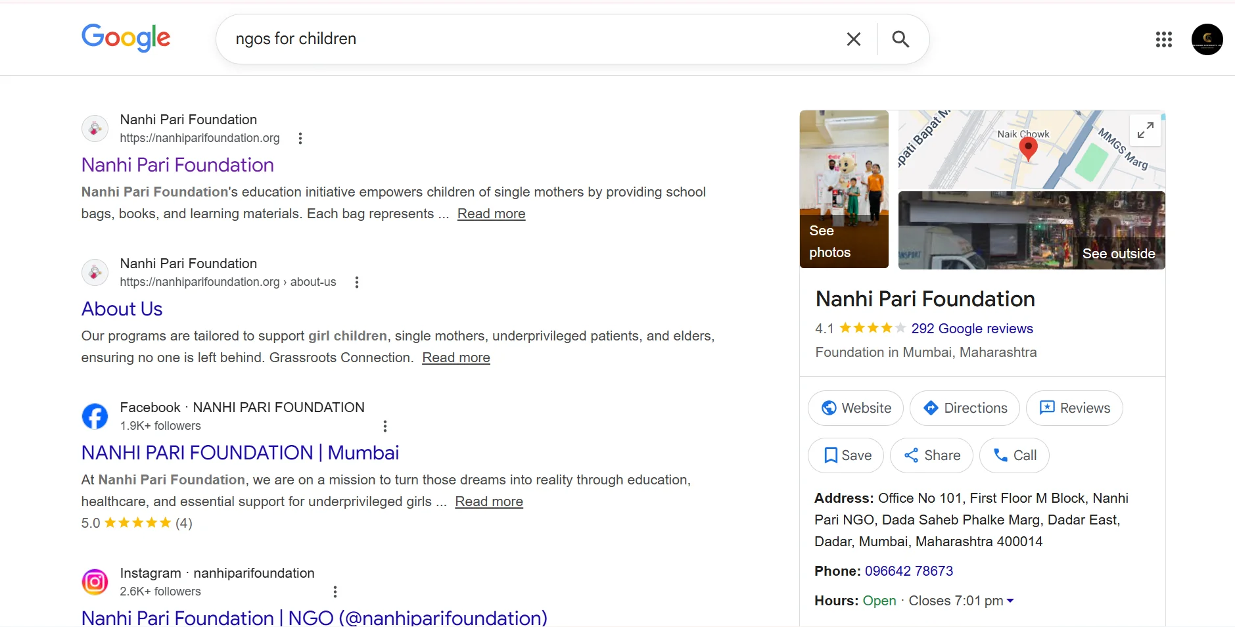Open the Google apps grid

[x=1164, y=39]
